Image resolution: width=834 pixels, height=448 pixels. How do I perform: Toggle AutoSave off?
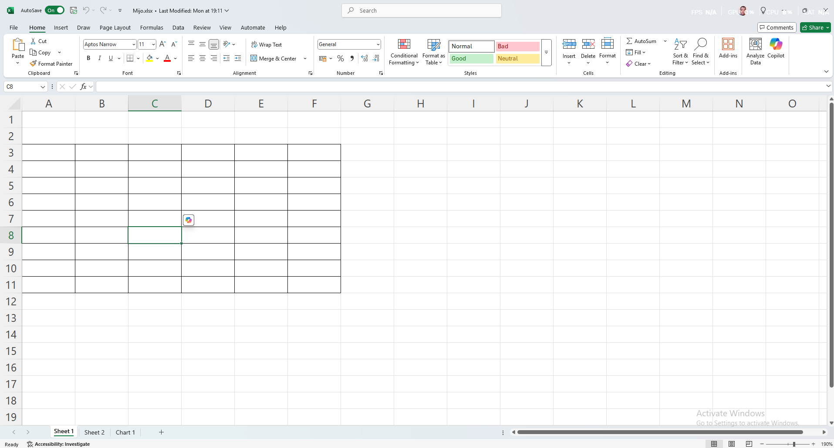[x=55, y=10]
